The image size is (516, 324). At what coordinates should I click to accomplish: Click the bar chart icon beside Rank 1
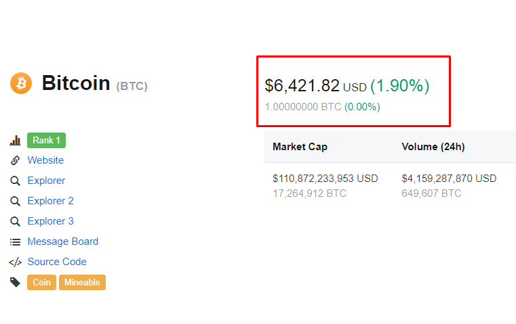point(15,141)
